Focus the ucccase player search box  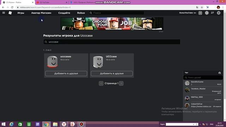112,42
